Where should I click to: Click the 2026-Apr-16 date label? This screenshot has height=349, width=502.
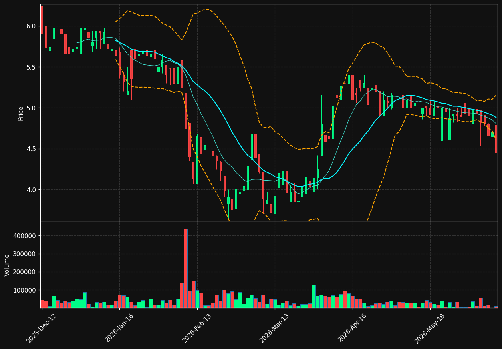[x=353, y=329]
